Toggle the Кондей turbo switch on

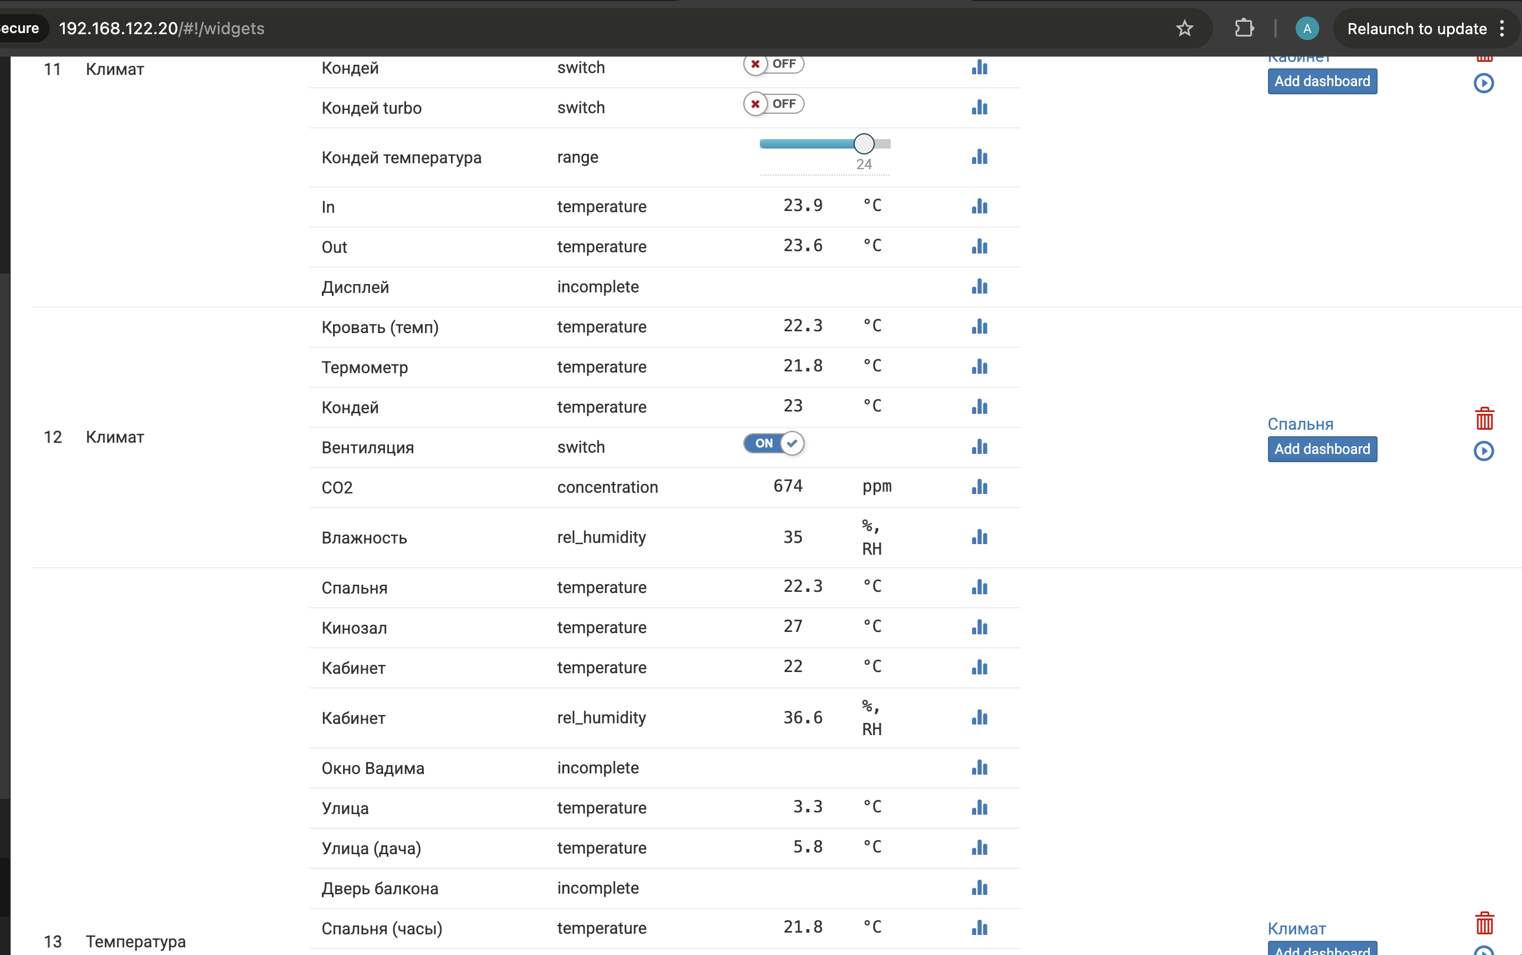[773, 104]
